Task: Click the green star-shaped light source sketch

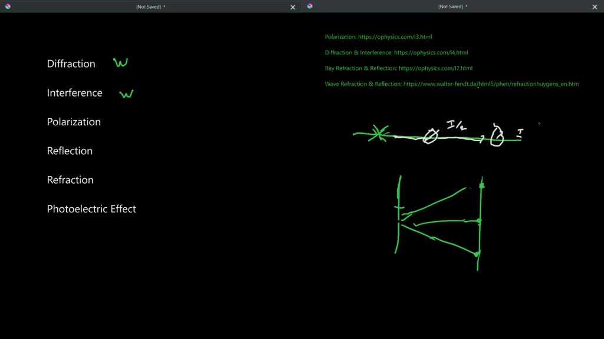Action: [376, 135]
